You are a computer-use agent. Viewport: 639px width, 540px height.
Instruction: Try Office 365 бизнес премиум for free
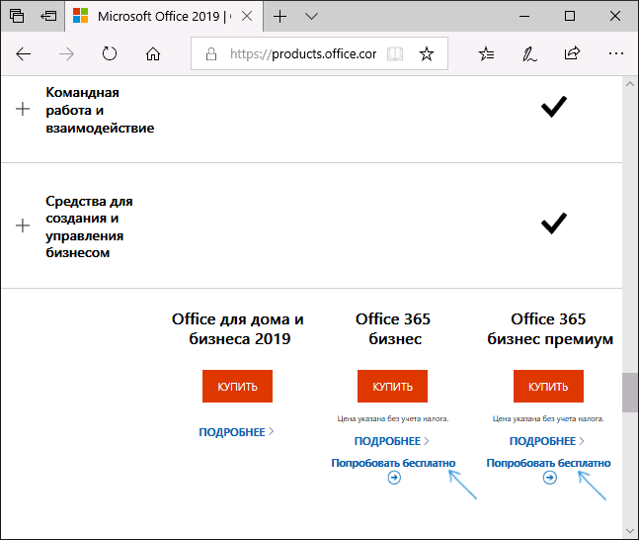548,463
